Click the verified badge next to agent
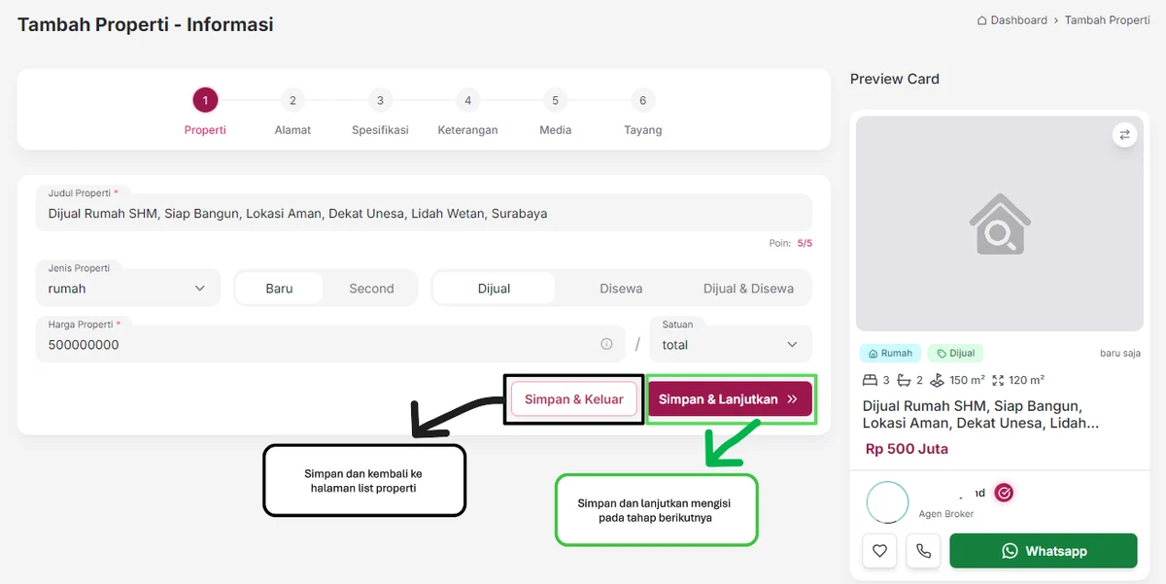Image resolution: width=1166 pixels, height=584 pixels. click(1005, 493)
